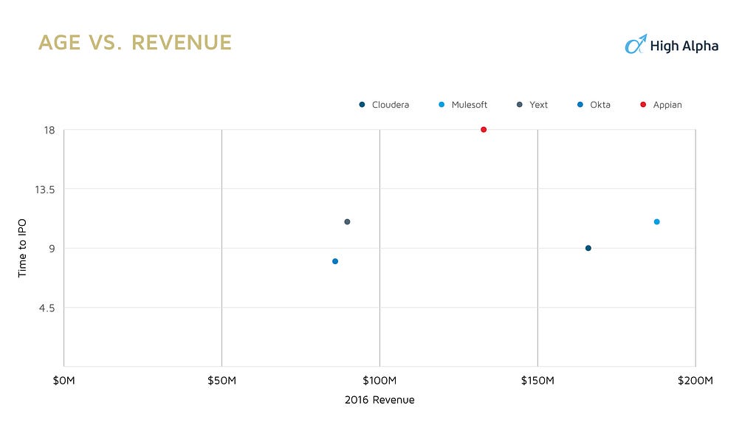Viewport: 756px width, 425px height.
Task: Toggle the Yext legend label
Action: click(x=538, y=105)
